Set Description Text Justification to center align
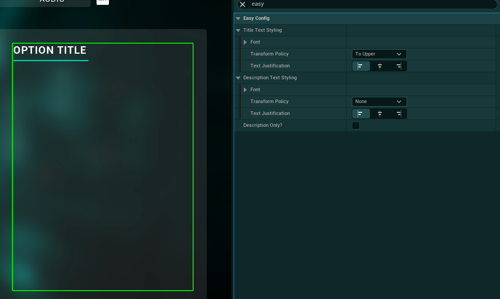500x299 pixels. tap(380, 113)
